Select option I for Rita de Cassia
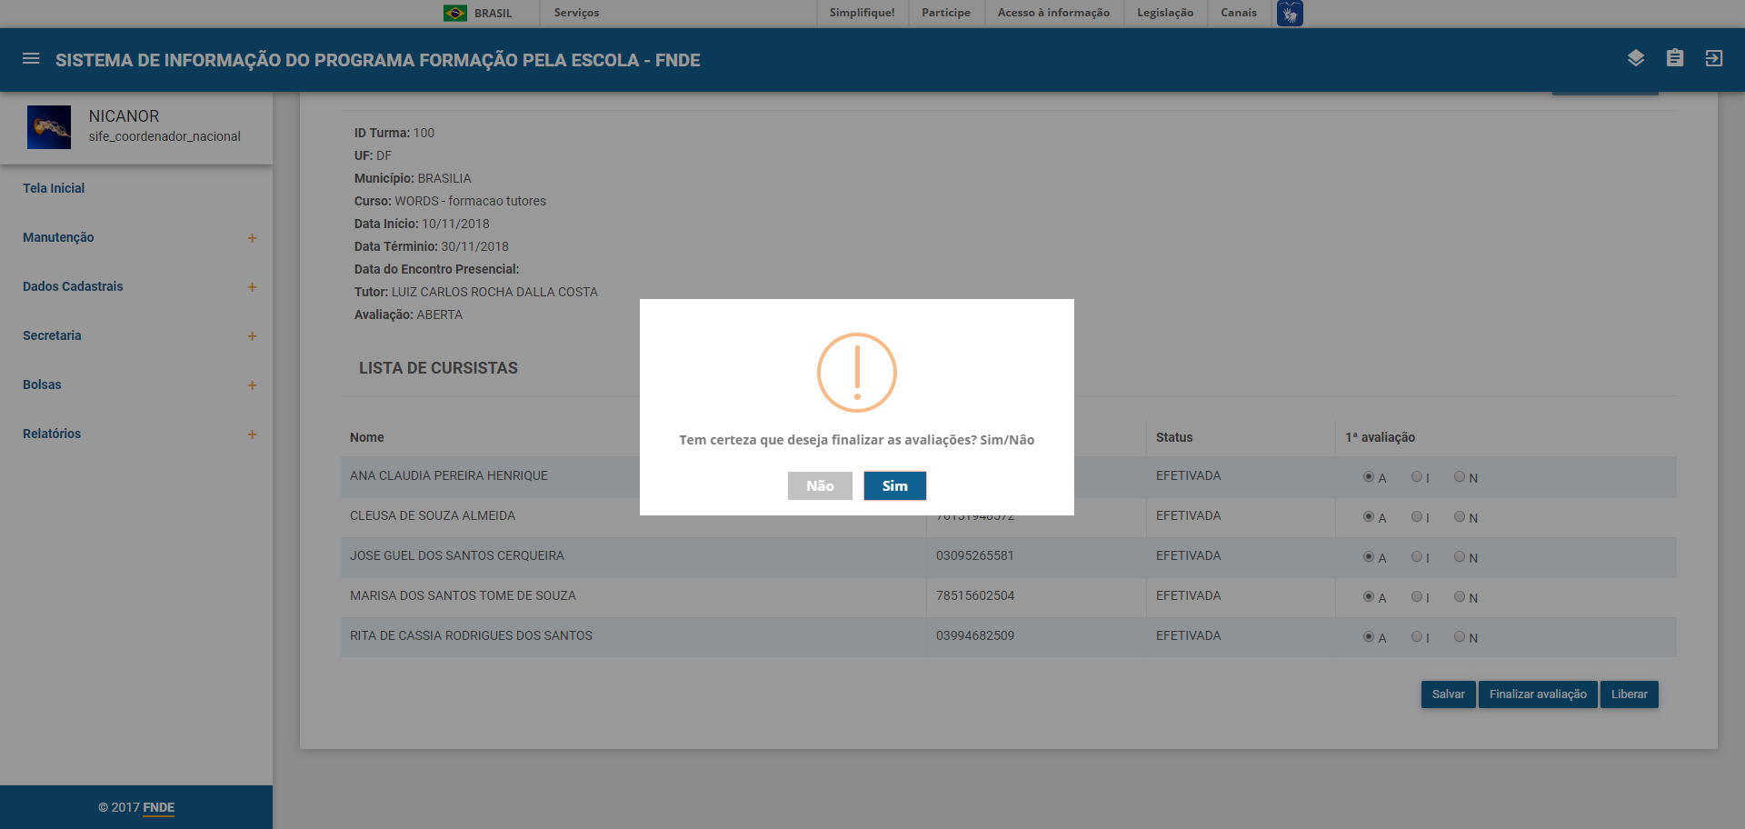 1417,636
